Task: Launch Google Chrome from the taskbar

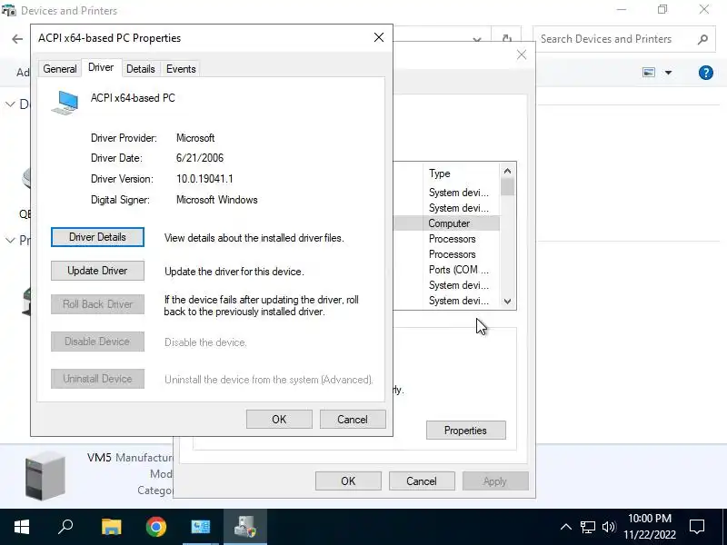Action: tap(155, 527)
